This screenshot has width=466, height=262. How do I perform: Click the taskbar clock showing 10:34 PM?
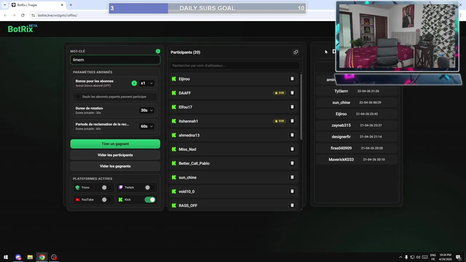click(445, 257)
